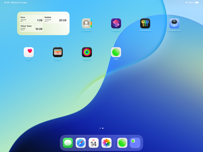Select the "Tokyo Team" clock entry
The width and height of the screenshot is (203, 152).
[31, 28]
